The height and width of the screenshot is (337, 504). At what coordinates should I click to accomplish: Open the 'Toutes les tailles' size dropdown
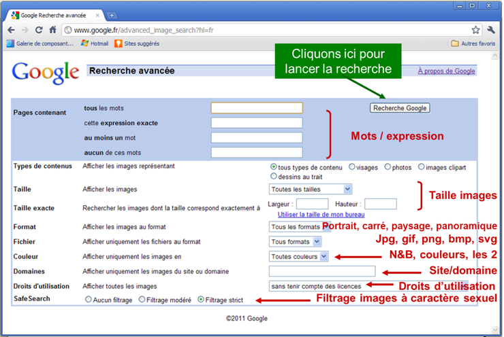pos(311,189)
